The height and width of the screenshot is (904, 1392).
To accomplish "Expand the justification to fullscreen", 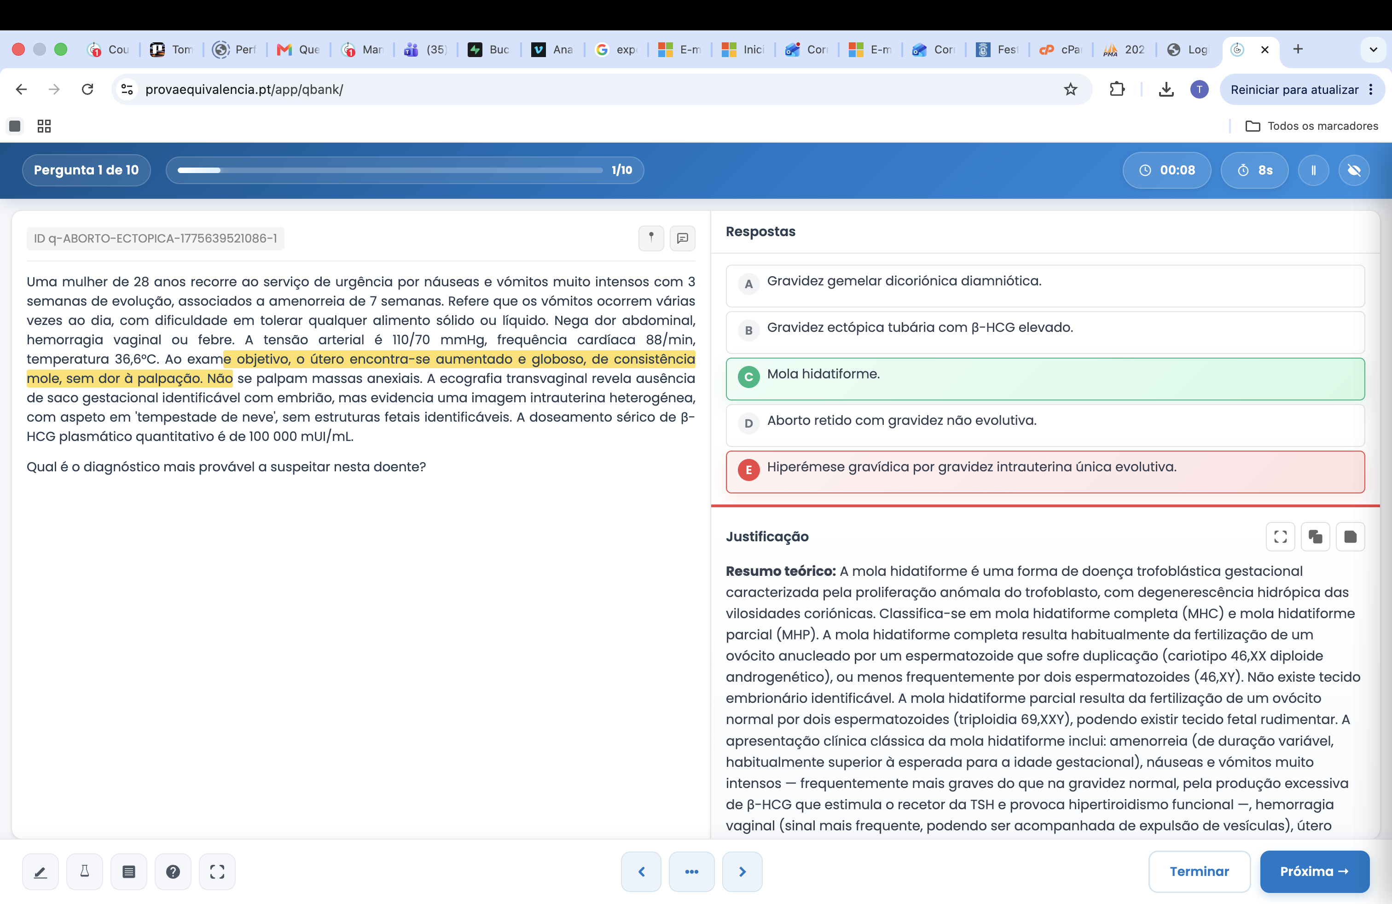I will 1280,537.
